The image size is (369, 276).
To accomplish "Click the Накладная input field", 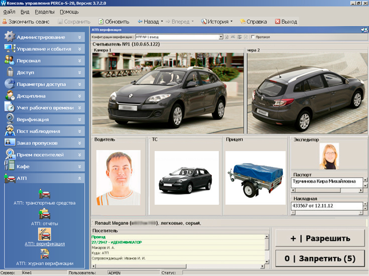I will coord(327,205).
